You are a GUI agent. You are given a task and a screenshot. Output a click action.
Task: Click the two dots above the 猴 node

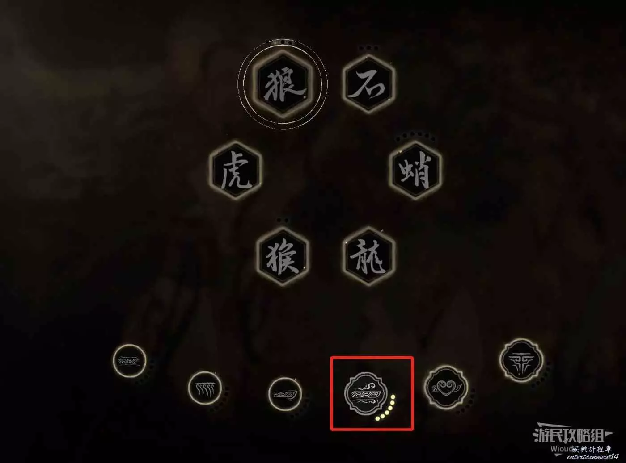coord(283,221)
